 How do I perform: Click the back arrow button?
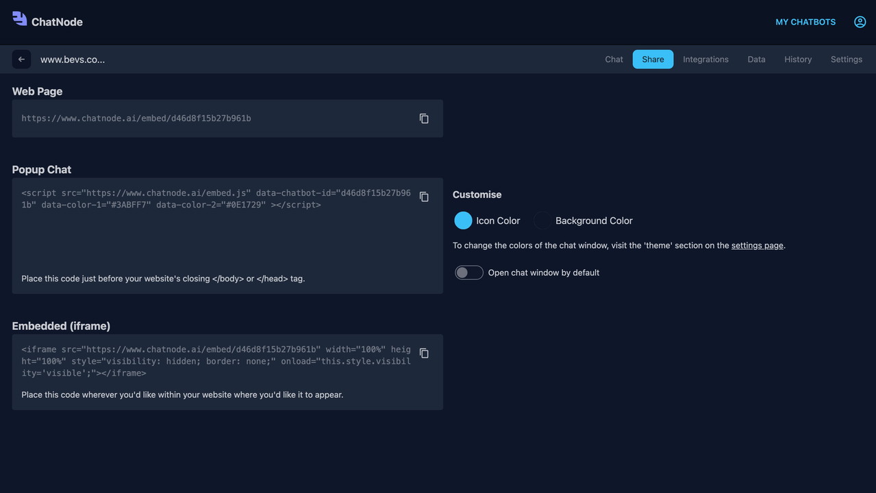tap(21, 60)
